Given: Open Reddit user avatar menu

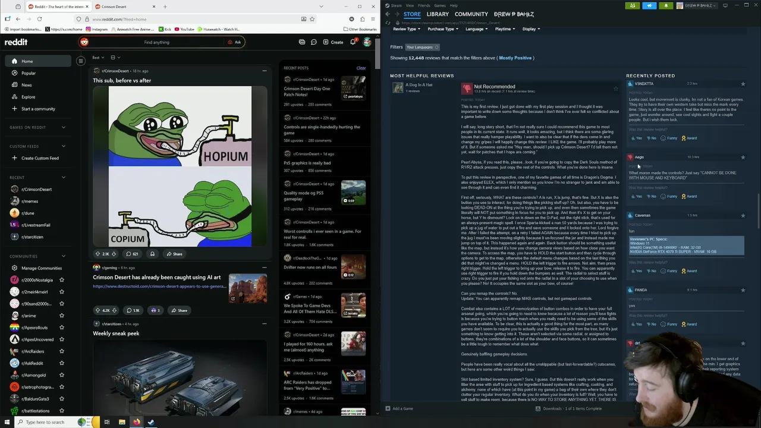Looking at the screenshot, I should [367, 42].
